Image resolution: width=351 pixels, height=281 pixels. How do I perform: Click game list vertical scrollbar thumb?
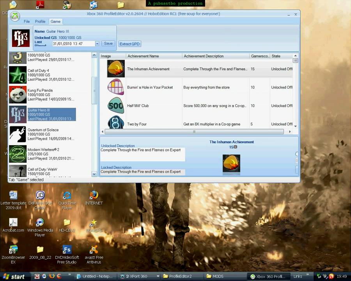(x=94, y=91)
